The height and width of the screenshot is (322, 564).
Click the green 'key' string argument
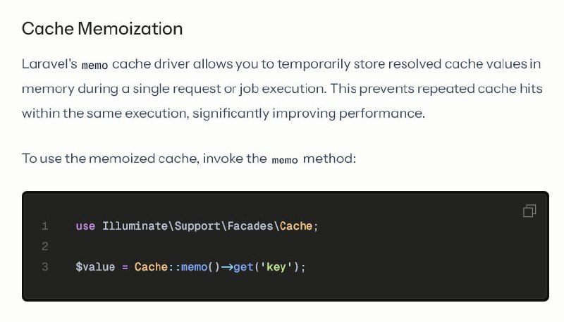coord(276,267)
